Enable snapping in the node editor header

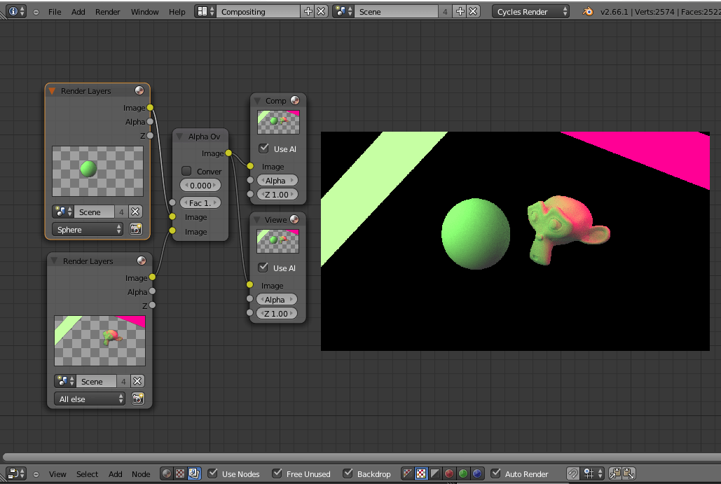(573, 473)
